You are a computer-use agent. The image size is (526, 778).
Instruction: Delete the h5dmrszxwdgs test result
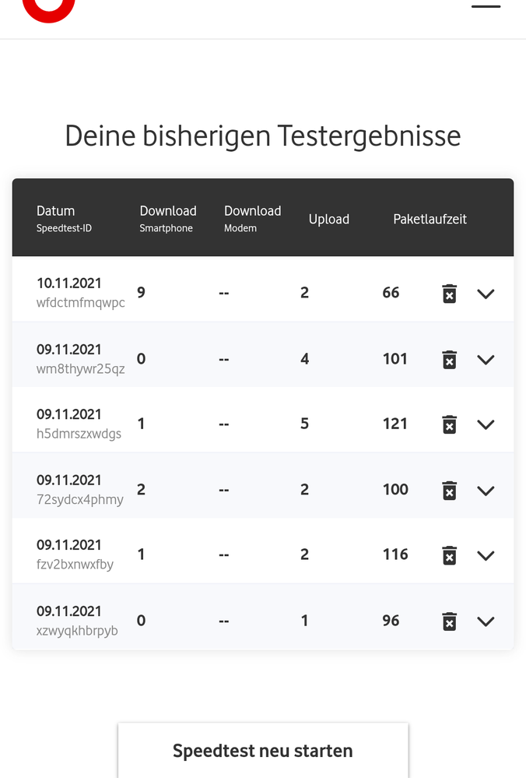[x=449, y=424]
